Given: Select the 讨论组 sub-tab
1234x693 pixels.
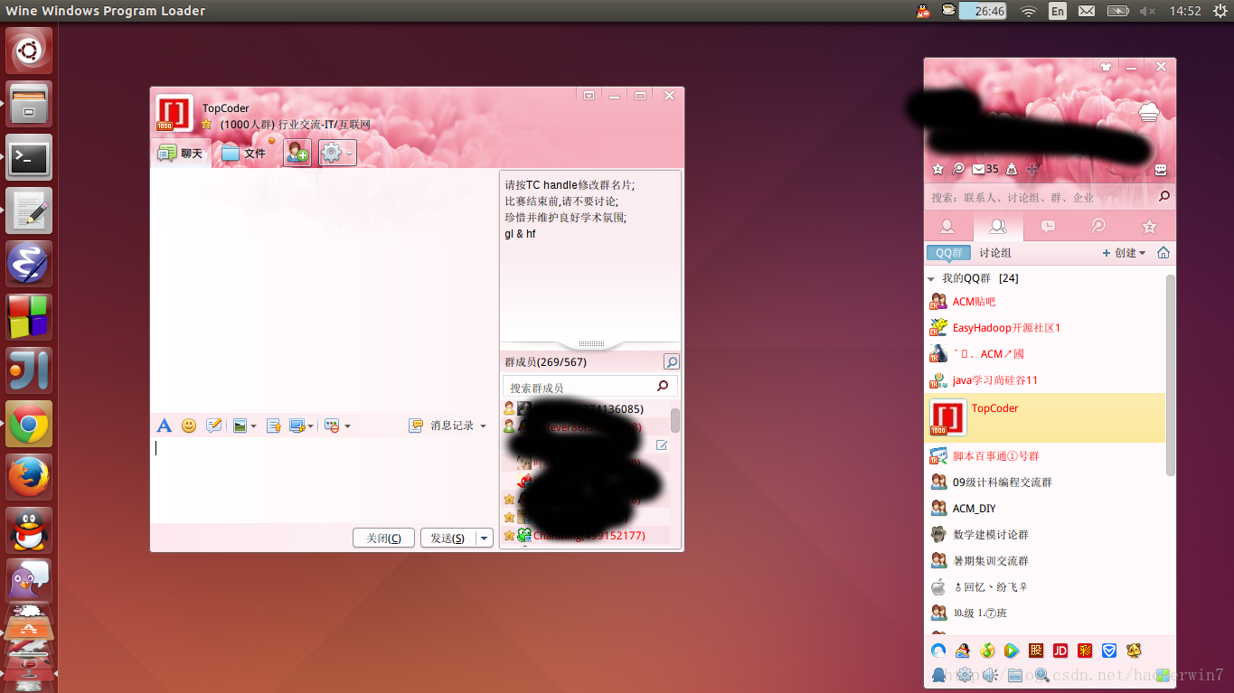Looking at the screenshot, I should (x=995, y=253).
